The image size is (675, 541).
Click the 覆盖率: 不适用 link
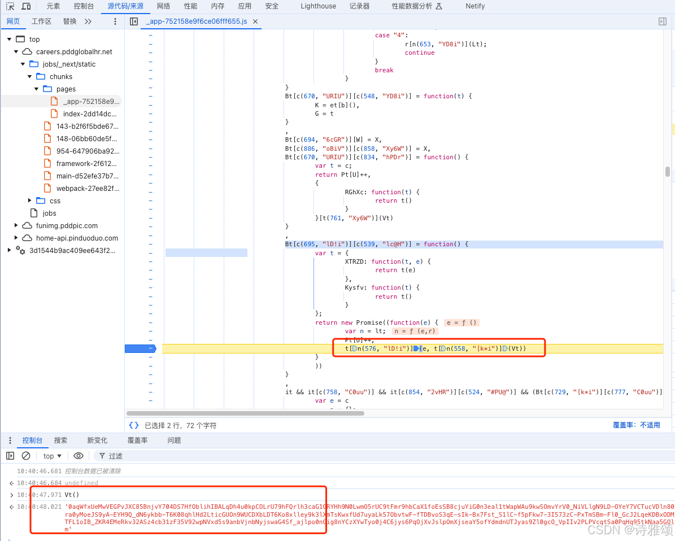coord(636,425)
